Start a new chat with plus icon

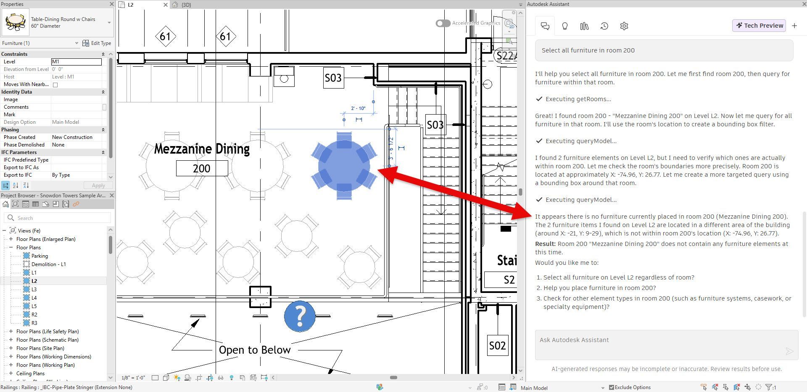pos(794,26)
